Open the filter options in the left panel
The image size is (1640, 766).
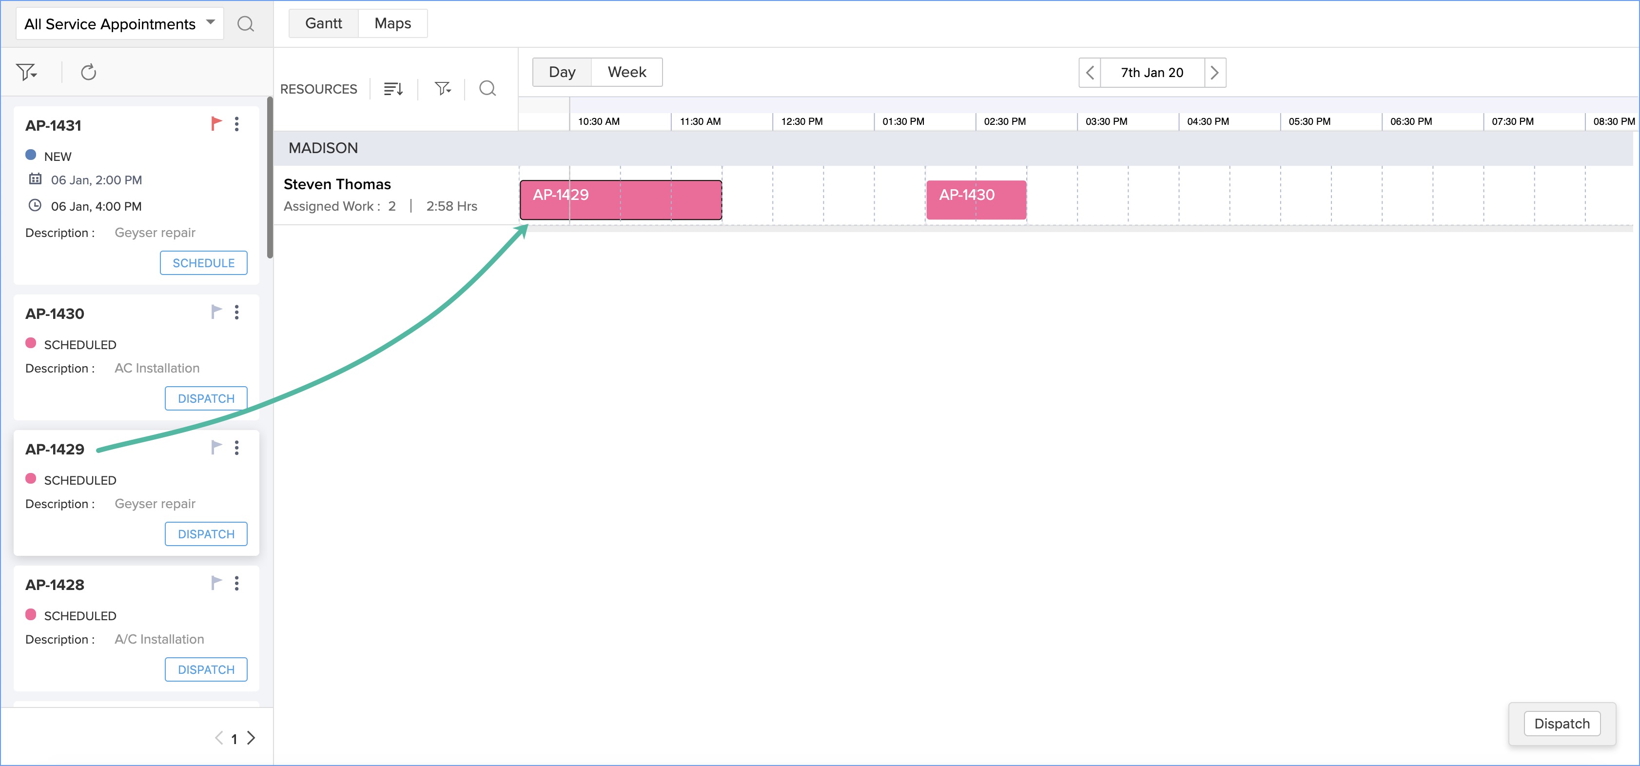pos(27,71)
